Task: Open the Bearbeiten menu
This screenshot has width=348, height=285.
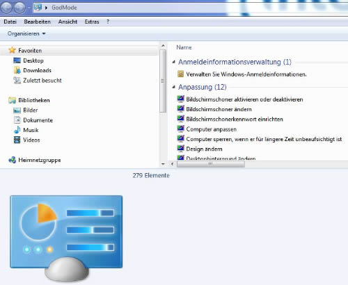Action: coord(37,22)
